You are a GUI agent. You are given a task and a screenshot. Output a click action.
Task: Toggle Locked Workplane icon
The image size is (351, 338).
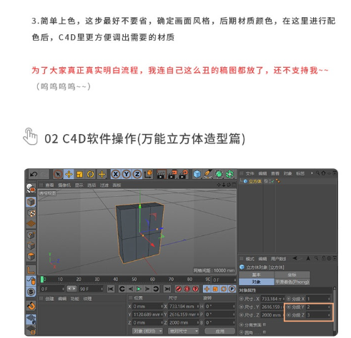pos(31,319)
